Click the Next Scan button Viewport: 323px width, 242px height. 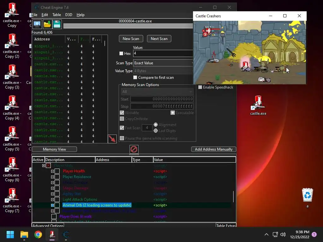[159, 39]
